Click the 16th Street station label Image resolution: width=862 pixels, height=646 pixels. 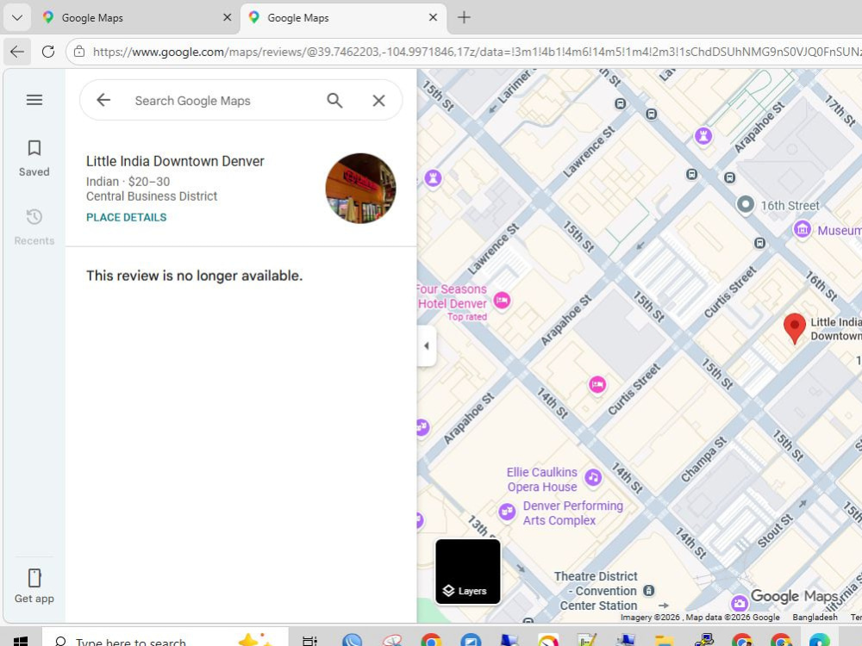790,206
